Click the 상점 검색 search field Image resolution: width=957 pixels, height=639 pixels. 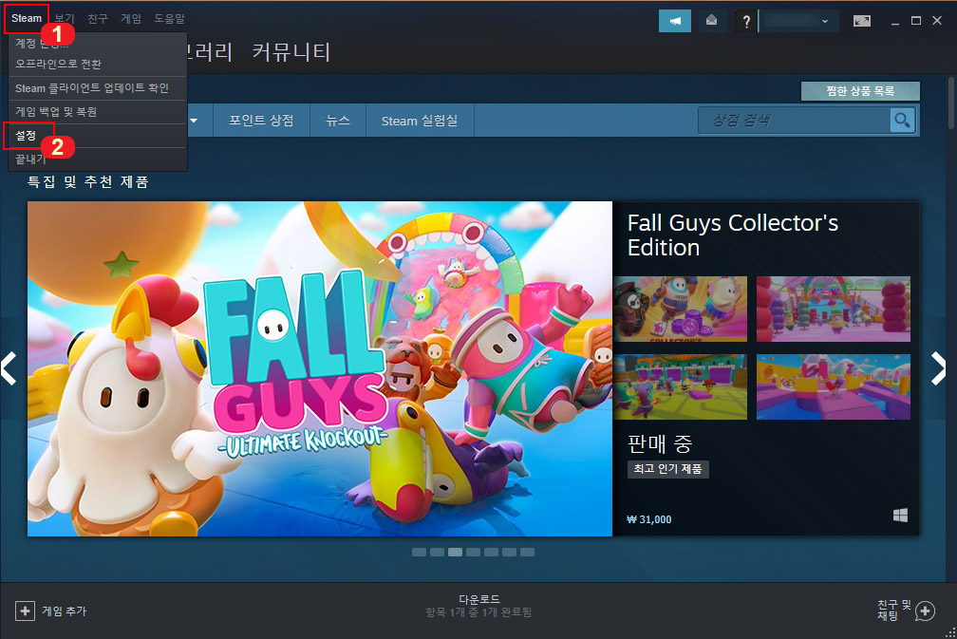(x=794, y=121)
